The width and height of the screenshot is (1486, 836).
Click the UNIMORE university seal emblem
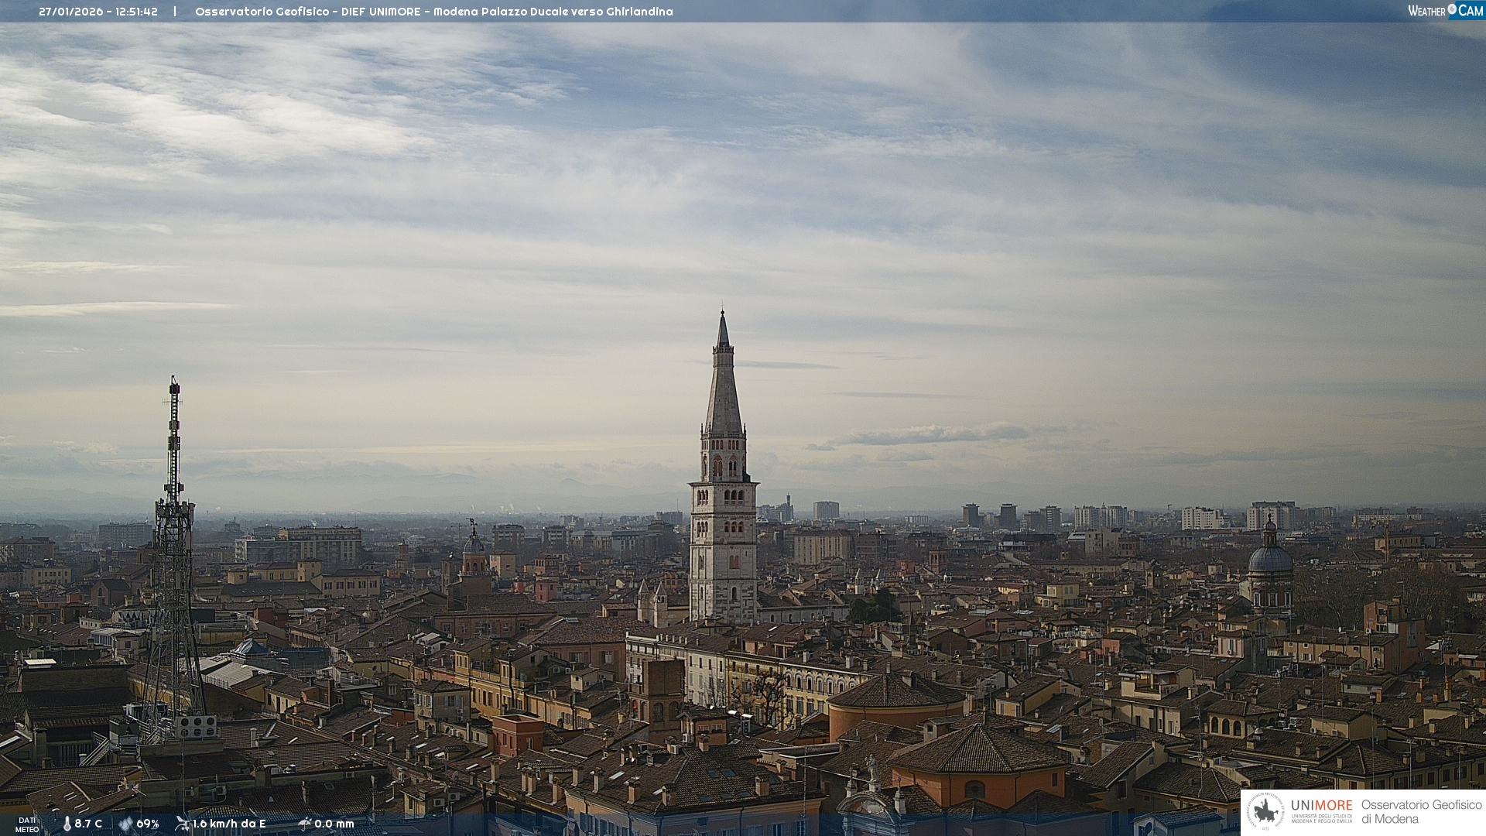point(1265,811)
